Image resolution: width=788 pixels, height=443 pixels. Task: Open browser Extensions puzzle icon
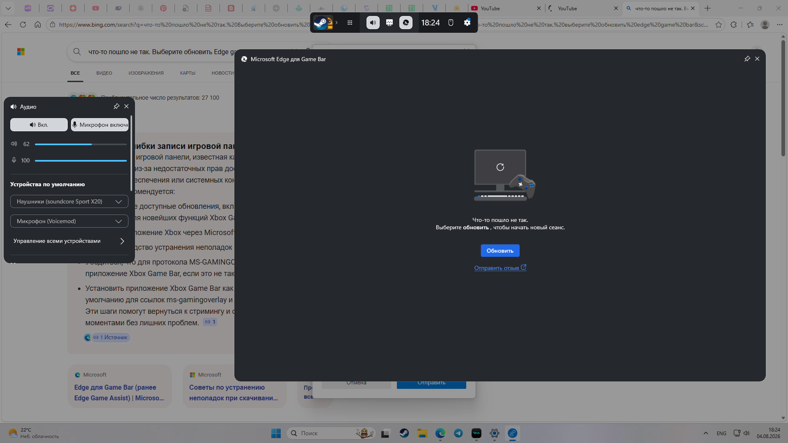point(734,25)
